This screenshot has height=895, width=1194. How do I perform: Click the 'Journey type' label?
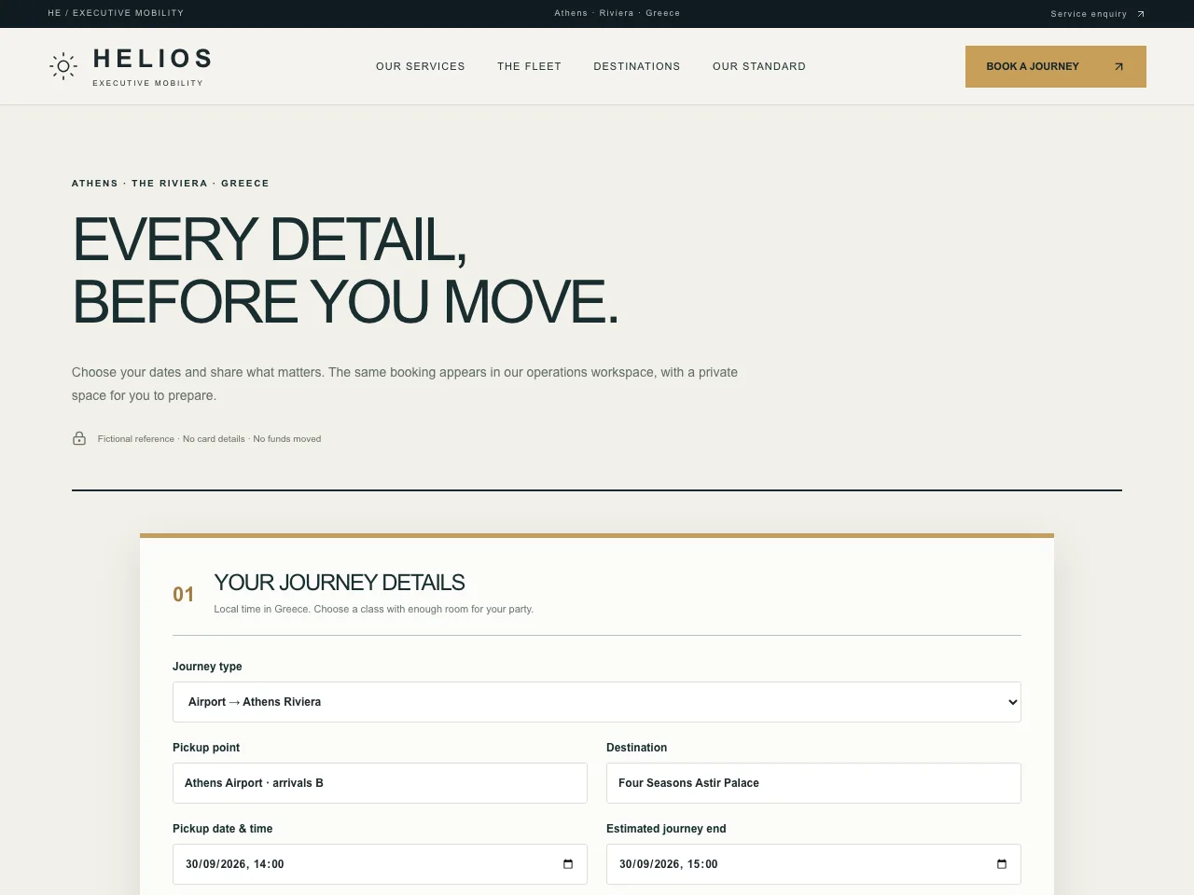[207, 667]
